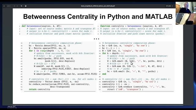
Task: Click the HPEC20_BOF item in the taskbar
Action: tap(12, 107)
